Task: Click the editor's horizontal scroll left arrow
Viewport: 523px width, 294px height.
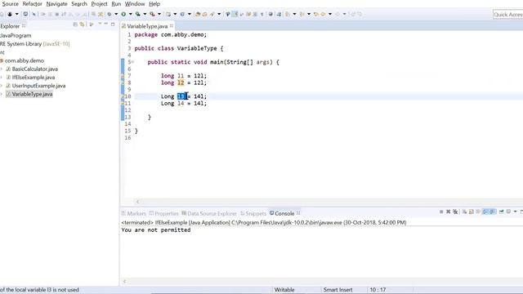Action: 137,202
